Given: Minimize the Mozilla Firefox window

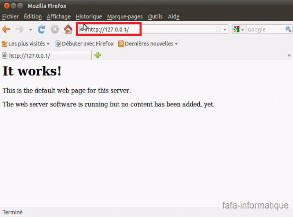Looking at the screenshot, I should (14, 6).
